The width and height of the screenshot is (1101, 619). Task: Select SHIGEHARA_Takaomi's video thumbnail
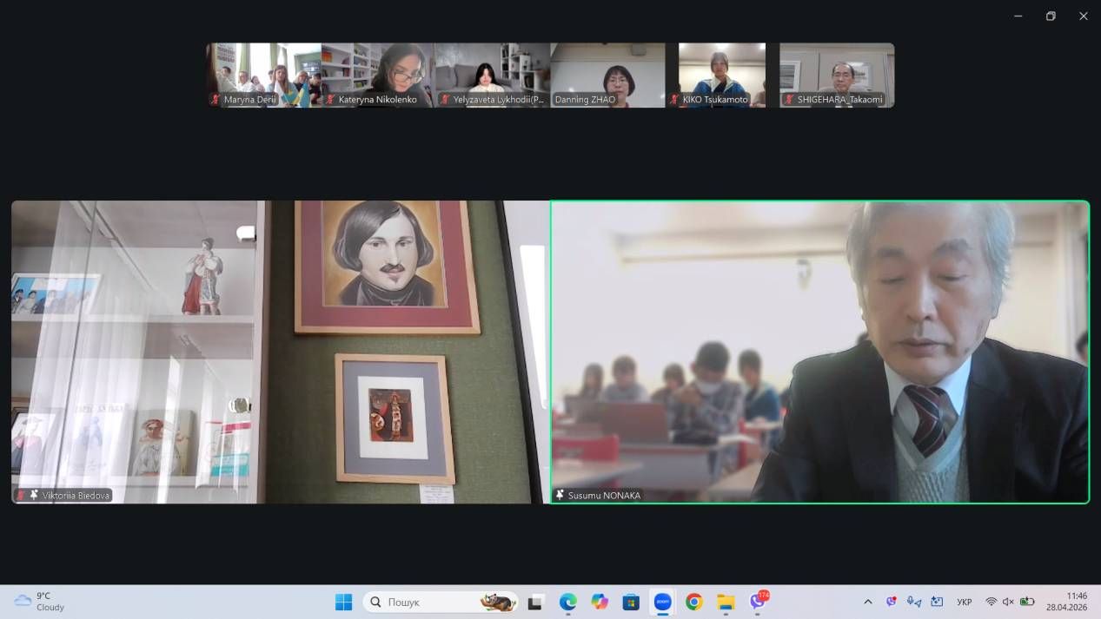tap(836, 74)
